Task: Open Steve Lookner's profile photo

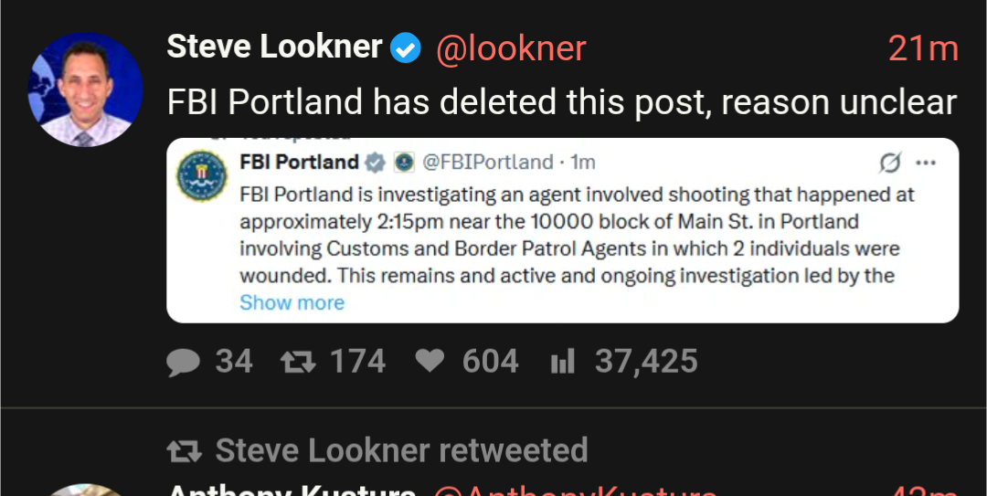Action: coord(85,90)
